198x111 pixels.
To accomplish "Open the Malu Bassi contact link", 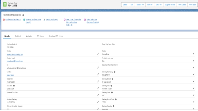I will click(x=10, y=75).
